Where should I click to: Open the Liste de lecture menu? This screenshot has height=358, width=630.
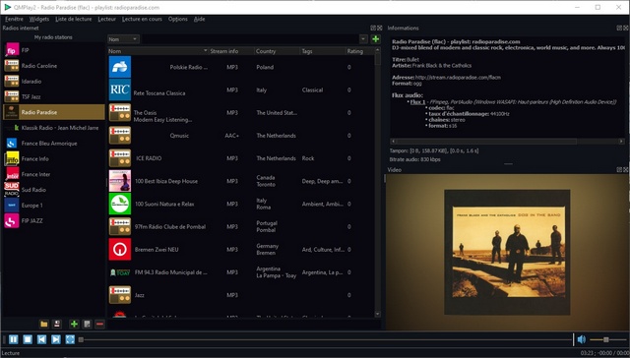[74, 19]
